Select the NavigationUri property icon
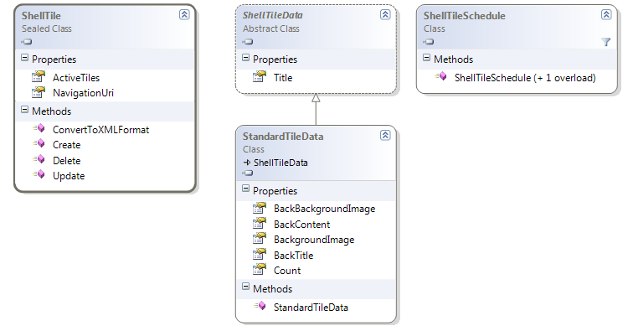633x331 pixels. 39,92
